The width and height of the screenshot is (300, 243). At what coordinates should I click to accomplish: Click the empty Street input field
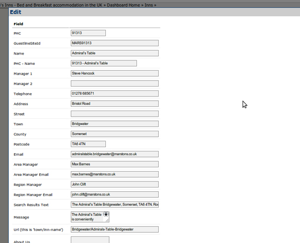[x=115, y=114]
